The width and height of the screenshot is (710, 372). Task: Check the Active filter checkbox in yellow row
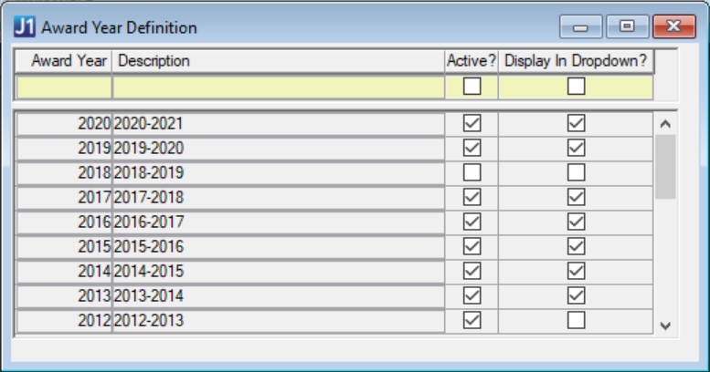472,87
